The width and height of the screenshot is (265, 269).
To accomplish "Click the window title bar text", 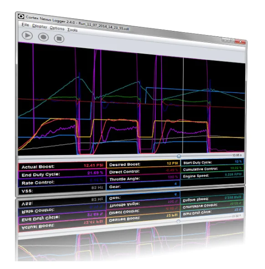I will (x=77, y=23).
